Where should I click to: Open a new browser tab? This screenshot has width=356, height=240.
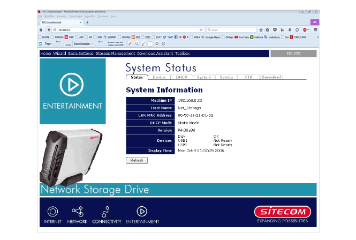87,22
